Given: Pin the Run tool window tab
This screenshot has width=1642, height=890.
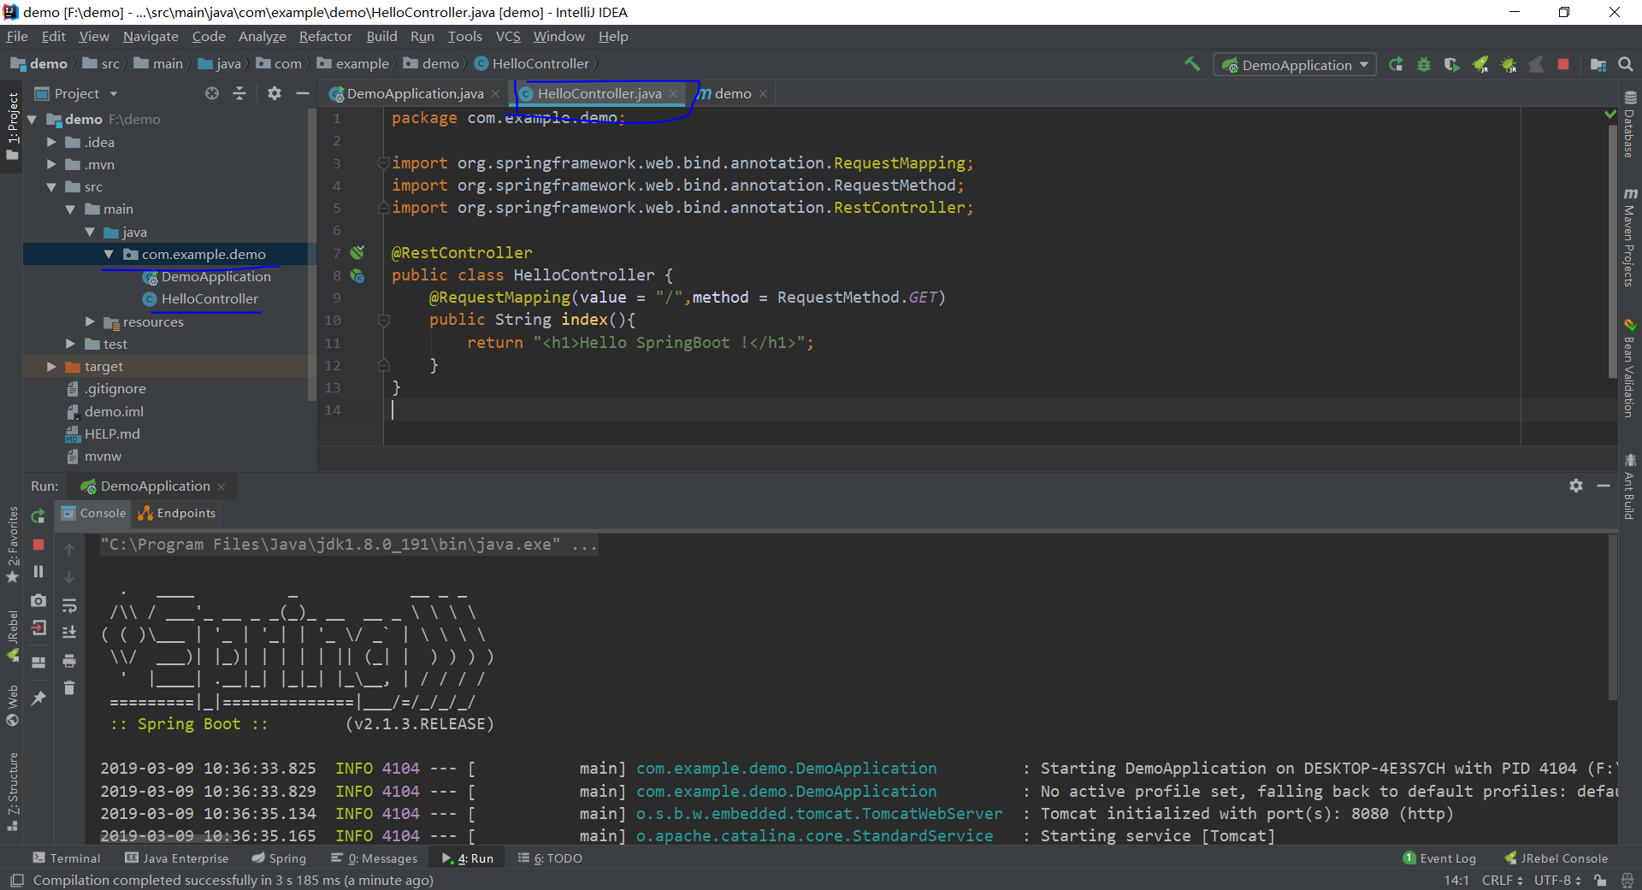Looking at the screenshot, I should point(38,698).
